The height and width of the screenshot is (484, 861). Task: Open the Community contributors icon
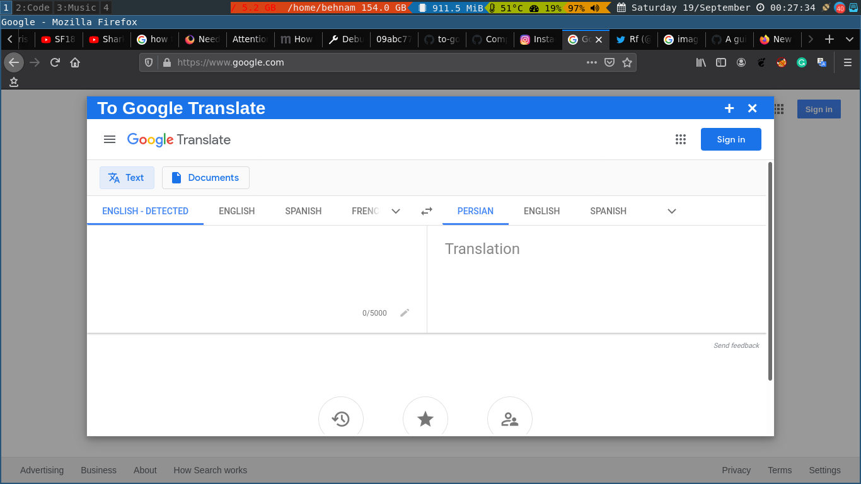(x=510, y=418)
